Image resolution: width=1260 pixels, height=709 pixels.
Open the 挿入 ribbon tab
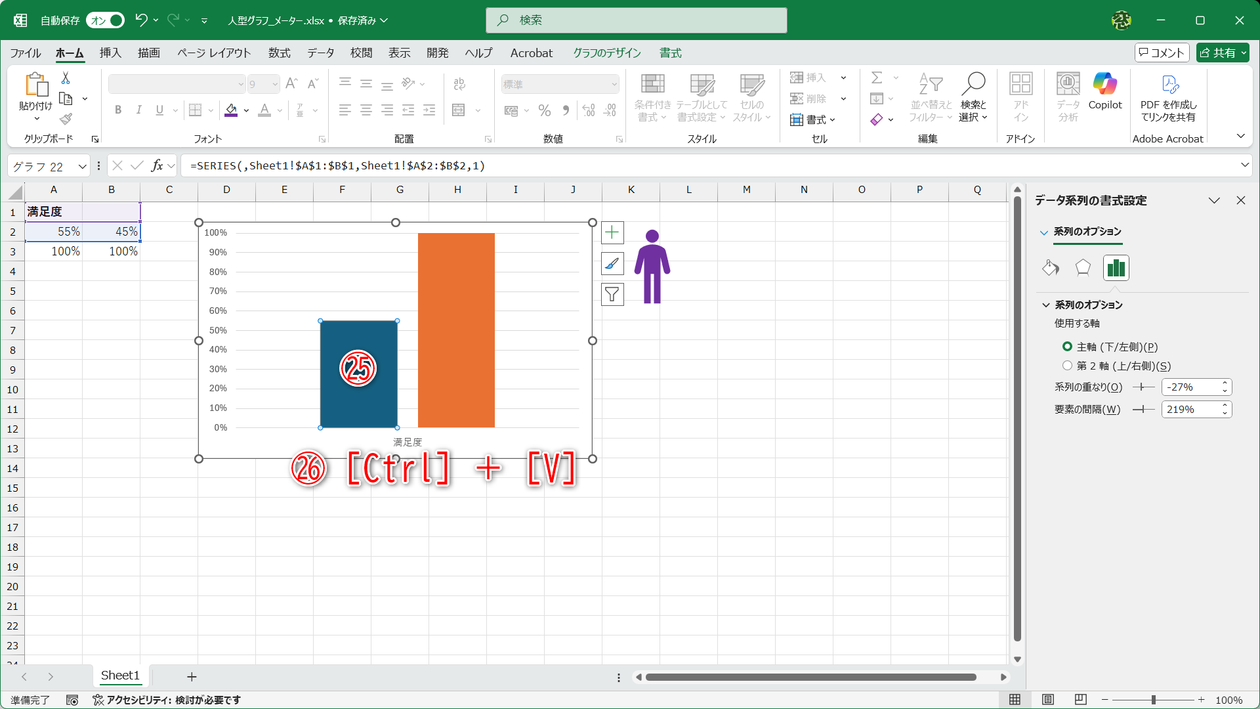(110, 53)
